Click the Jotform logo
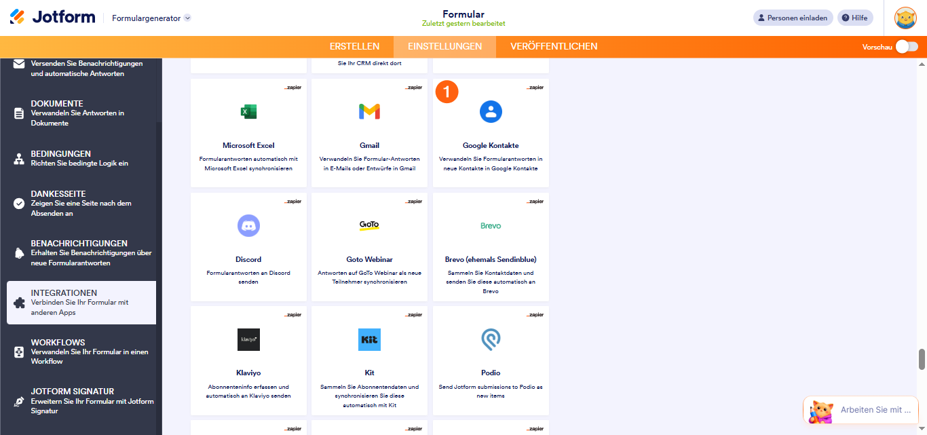This screenshot has height=435, width=927. (x=52, y=18)
